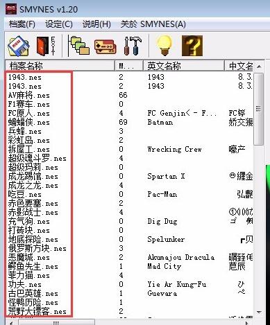Open the 关於 SMYNES(A) menu

click(x=153, y=24)
